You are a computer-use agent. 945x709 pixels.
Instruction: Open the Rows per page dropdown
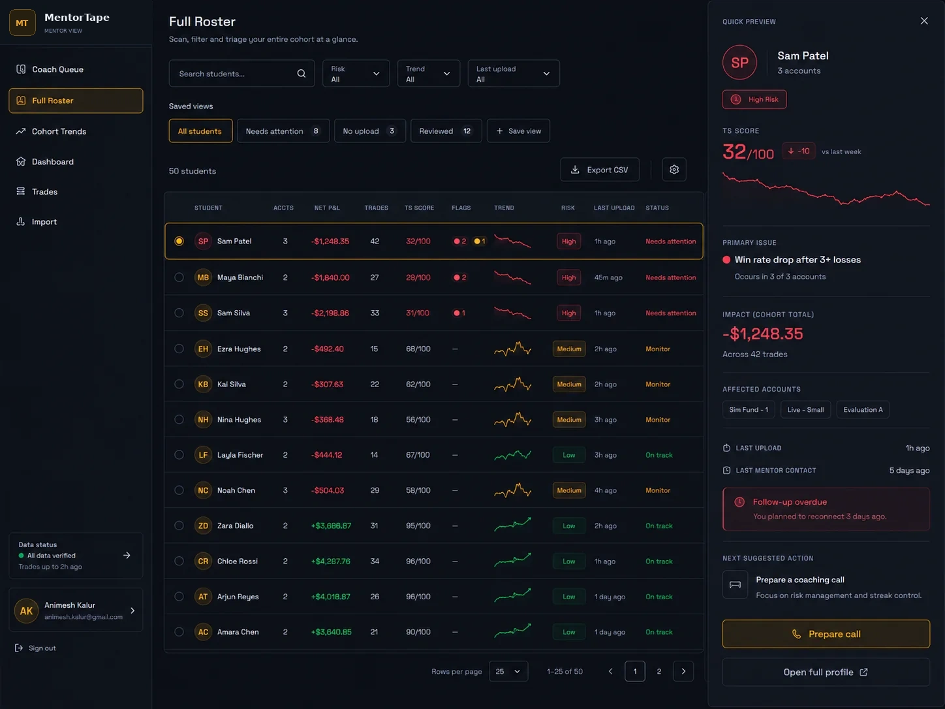tap(508, 671)
